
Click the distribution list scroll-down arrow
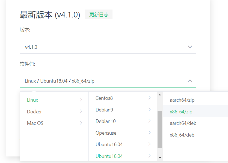160,158
